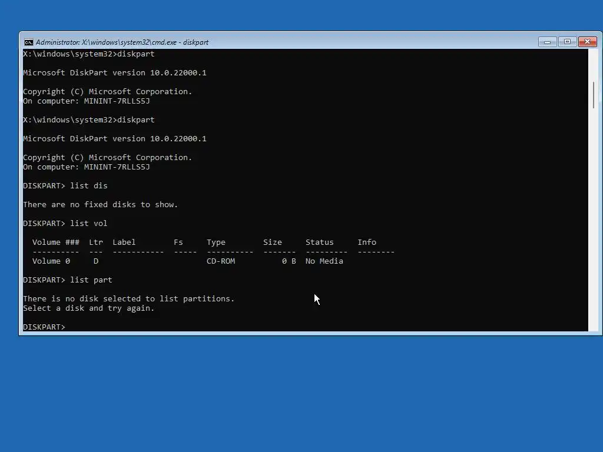The image size is (603, 452).
Task: Click the 'Type' column header
Action: 216,242
